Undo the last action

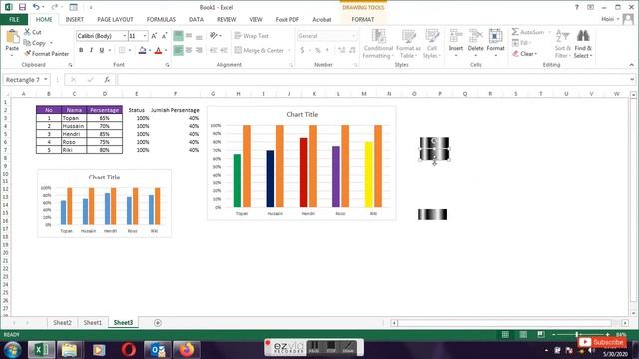click(36, 7)
